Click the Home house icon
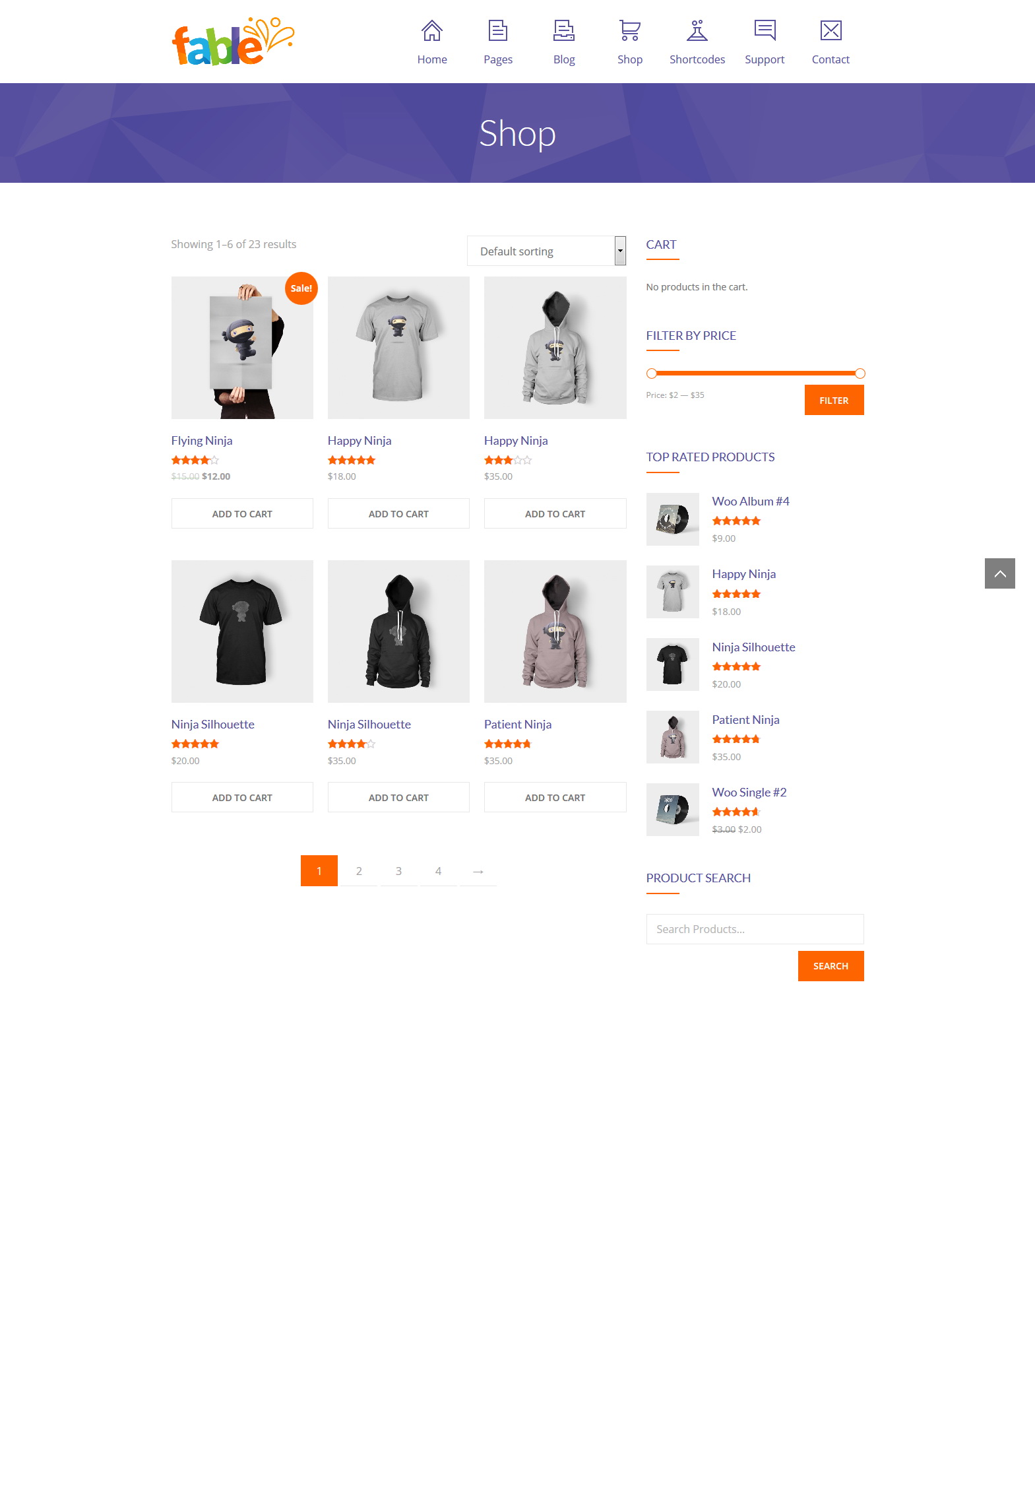The image size is (1035, 1492). (432, 30)
